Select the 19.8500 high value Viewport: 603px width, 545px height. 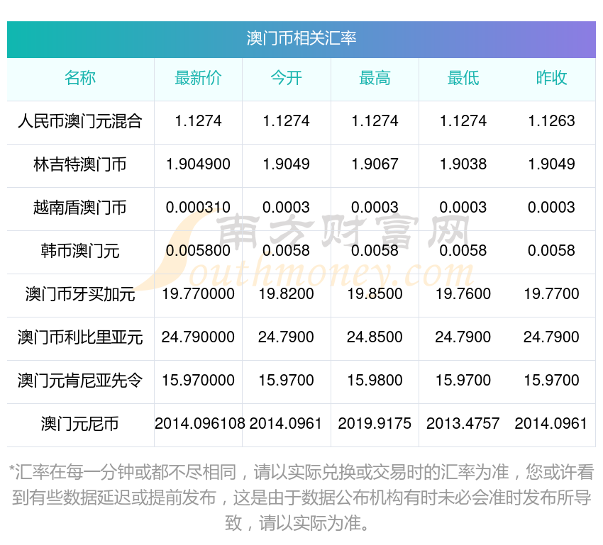pyautogui.click(x=375, y=294)
